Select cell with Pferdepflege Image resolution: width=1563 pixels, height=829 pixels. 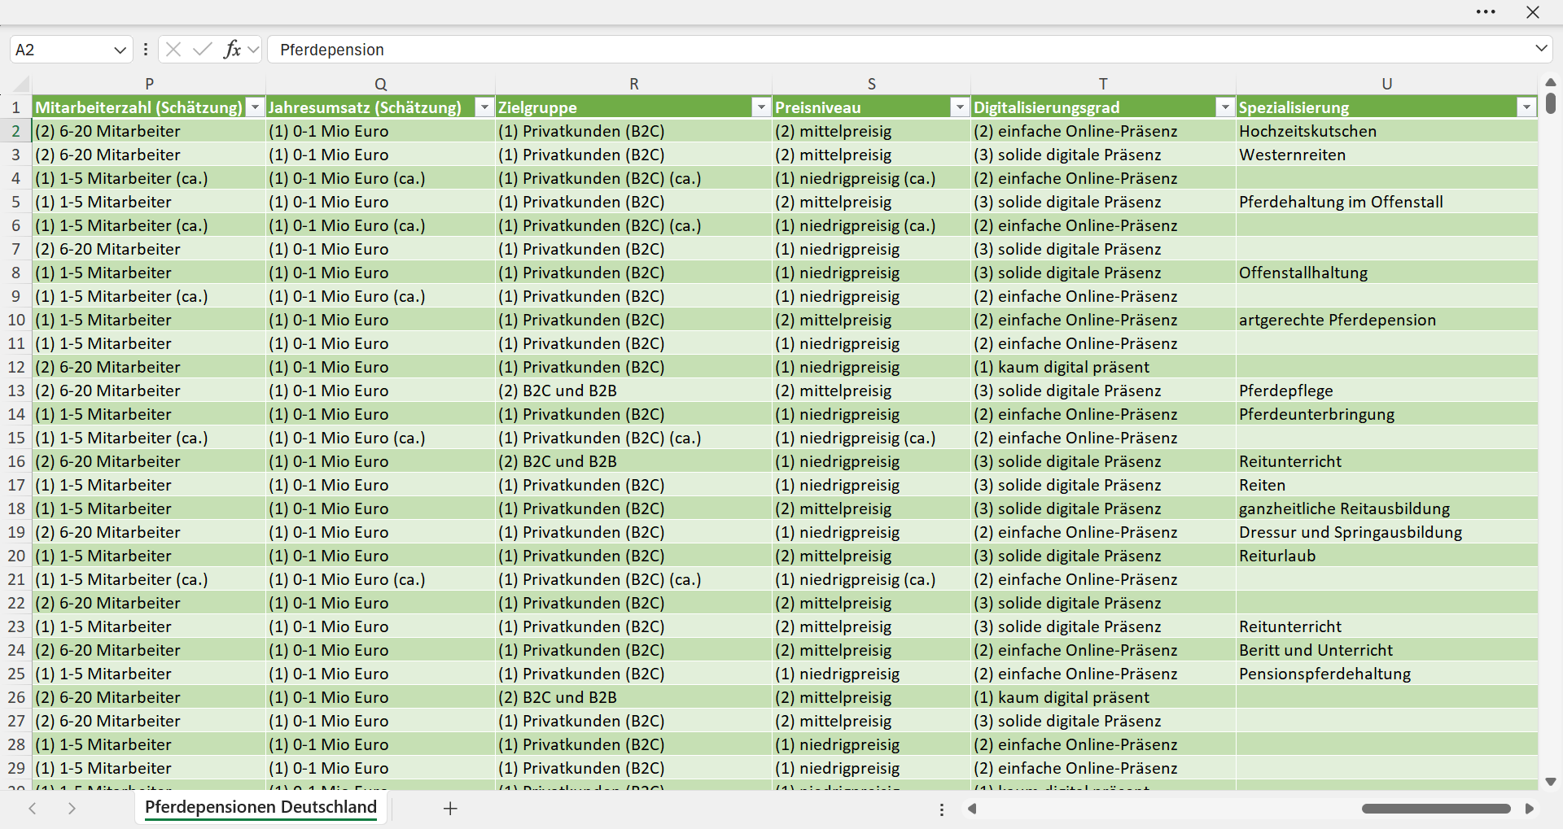[1386, 391]
